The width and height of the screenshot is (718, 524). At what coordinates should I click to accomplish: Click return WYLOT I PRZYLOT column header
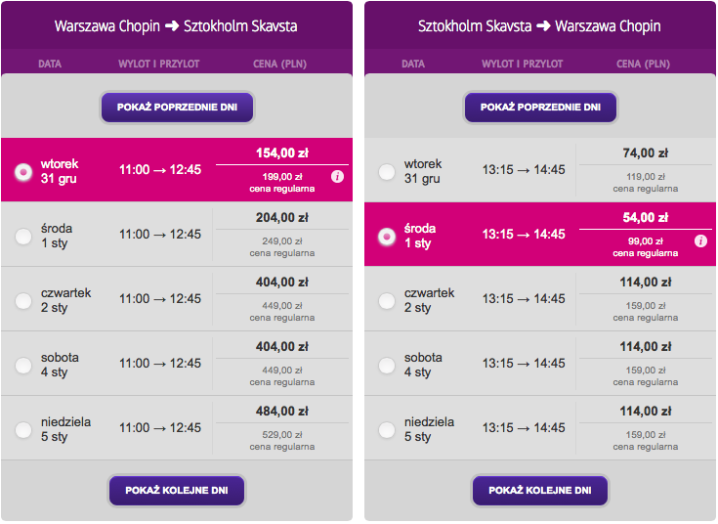522,64
